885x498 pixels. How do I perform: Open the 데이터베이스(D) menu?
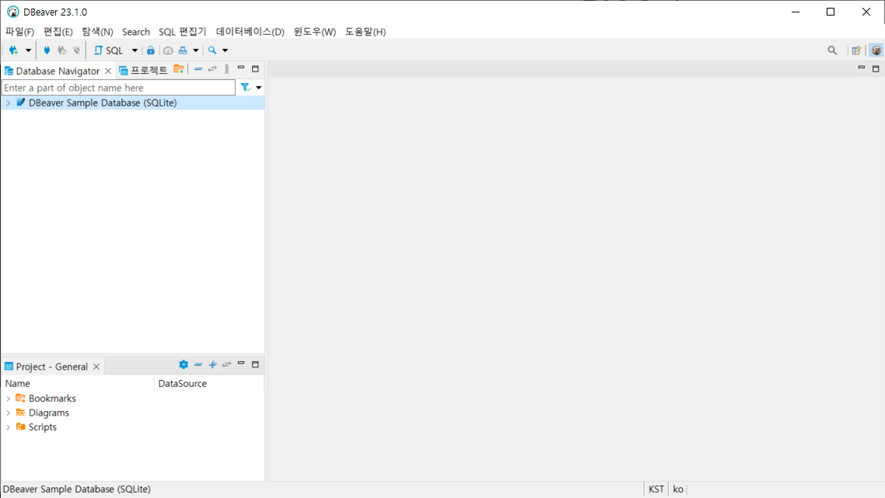click(x=250, y=32)
